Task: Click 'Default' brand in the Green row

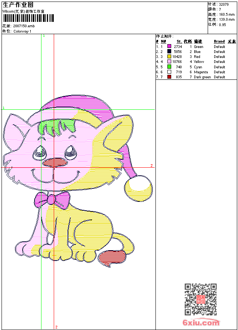Action: [x=220, y=47]
